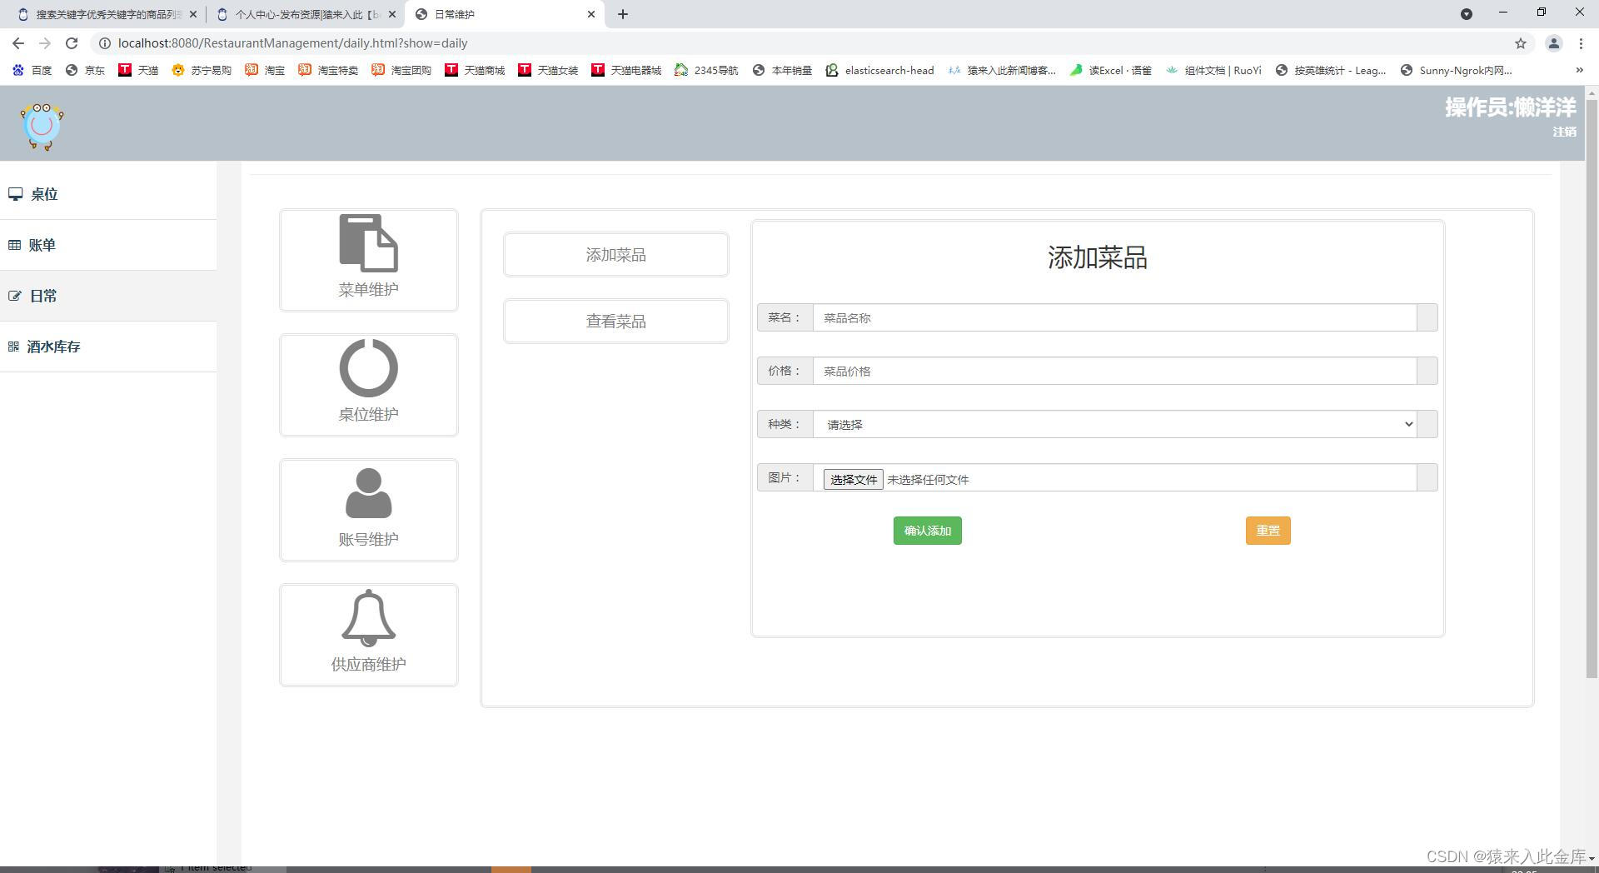The width and height of the screenshot is (1599, 873).
Task: Select 日常 in the sidebar
Action: click(108, 296)
